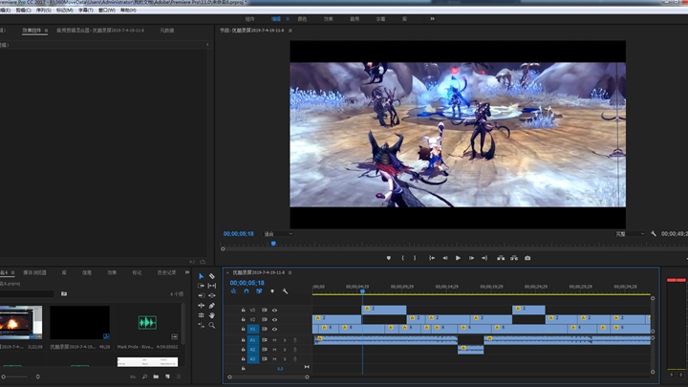The width and height of the screenshot is (688, 387).
Task: Click the program monitor timecode 00;00;05;18
Action: pyautogui.click(x=238, y=234)
